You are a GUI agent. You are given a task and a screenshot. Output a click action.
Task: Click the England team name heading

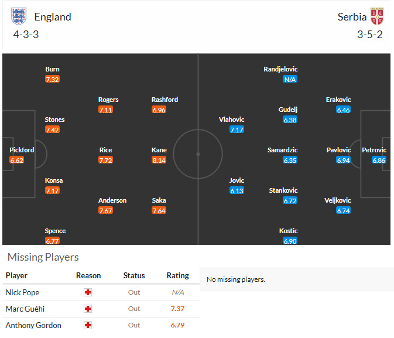tap(53, 17)
